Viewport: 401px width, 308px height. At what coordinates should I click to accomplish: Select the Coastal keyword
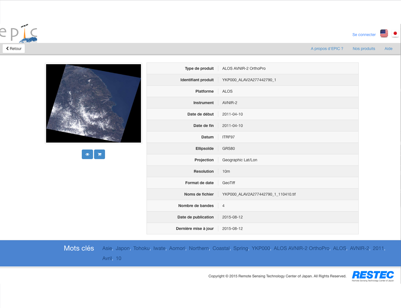pyautogui.click(x=221, y=248)
